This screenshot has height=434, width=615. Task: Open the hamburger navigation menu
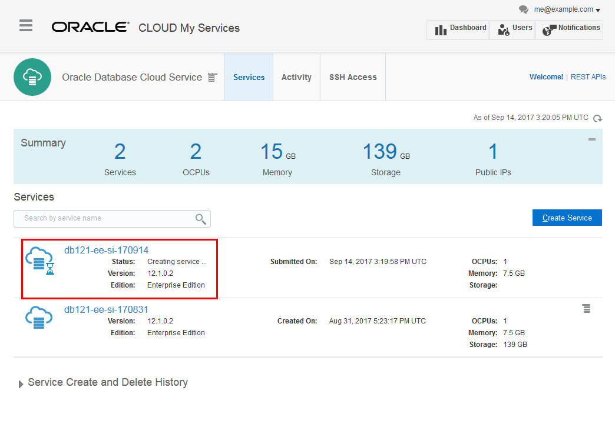[x=26, y=25]
